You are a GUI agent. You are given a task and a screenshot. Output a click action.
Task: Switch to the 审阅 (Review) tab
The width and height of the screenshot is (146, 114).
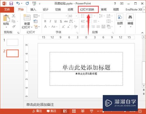point(104,10)
